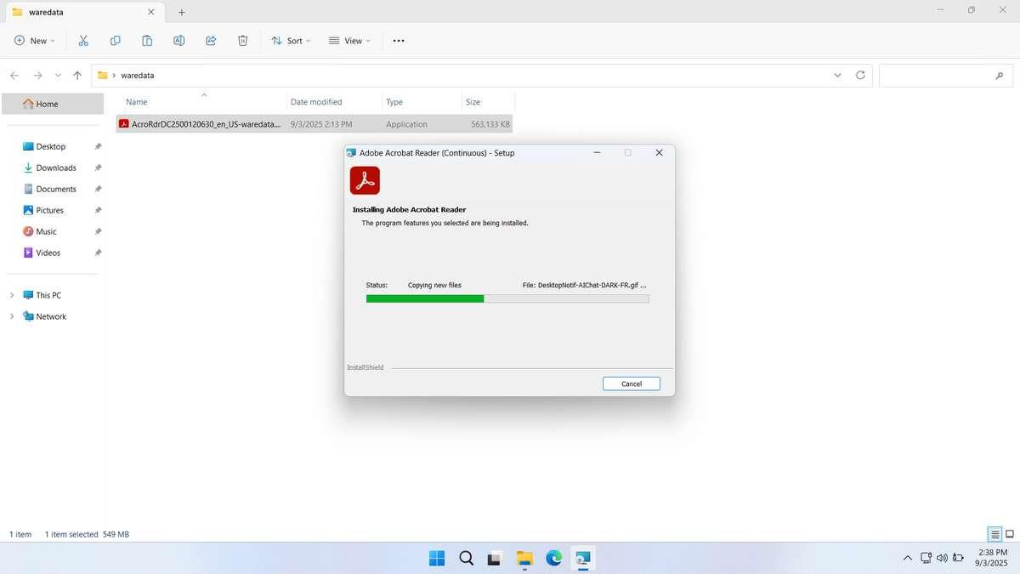
Task: Click the Copy icon
Action: [x=115, y=40]
